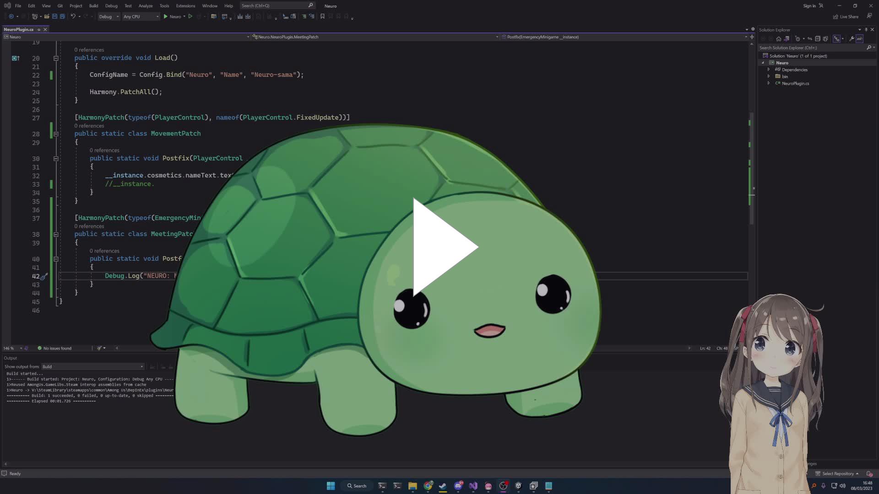Viewport: 879px width, 494px height.
Task: Open Visual Studio Live Share
Action: (846, 16)
